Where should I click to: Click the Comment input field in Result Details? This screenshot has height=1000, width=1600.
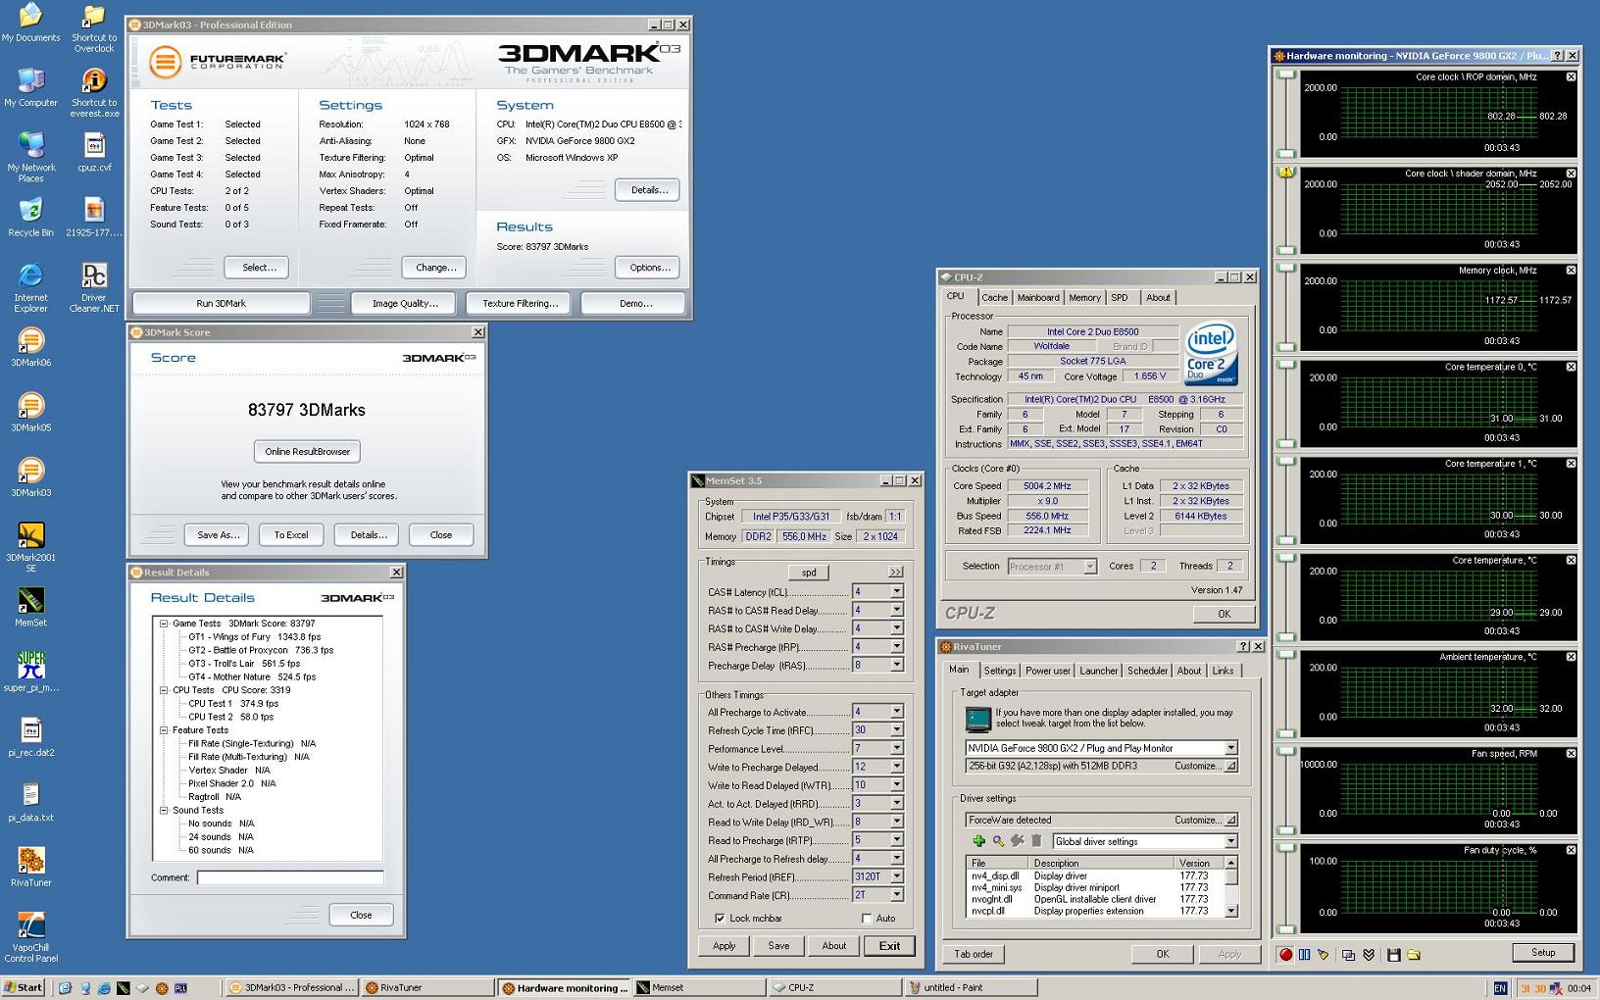click(x=290, y=877)
